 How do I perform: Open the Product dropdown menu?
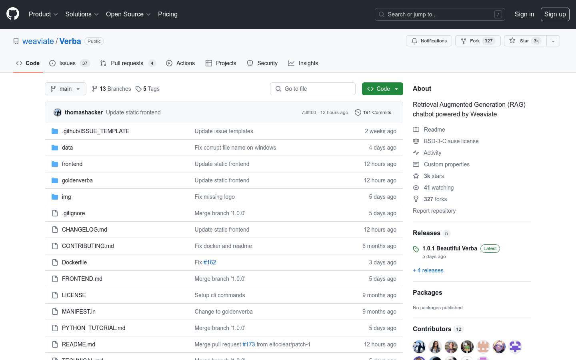coord(43,14)
